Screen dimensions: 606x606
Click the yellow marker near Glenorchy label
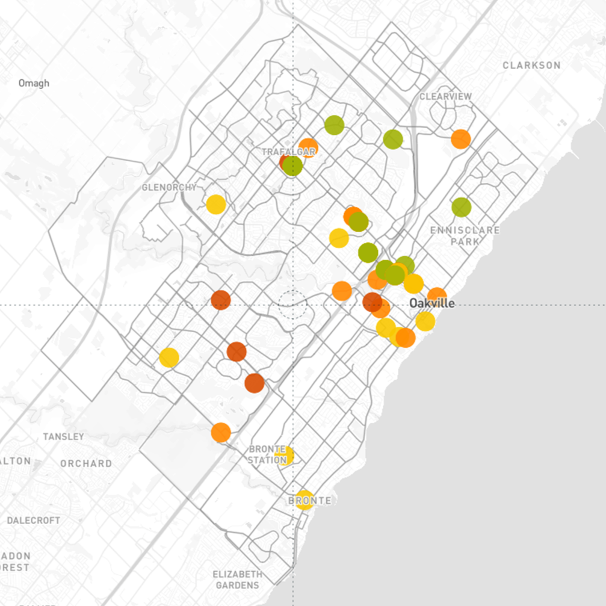point(215,205)
